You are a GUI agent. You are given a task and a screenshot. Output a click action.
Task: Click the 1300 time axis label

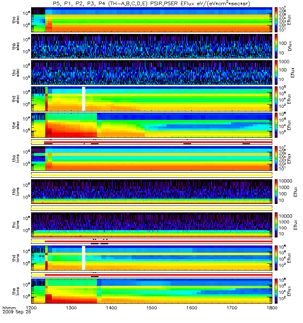click(x=72, y=308)
